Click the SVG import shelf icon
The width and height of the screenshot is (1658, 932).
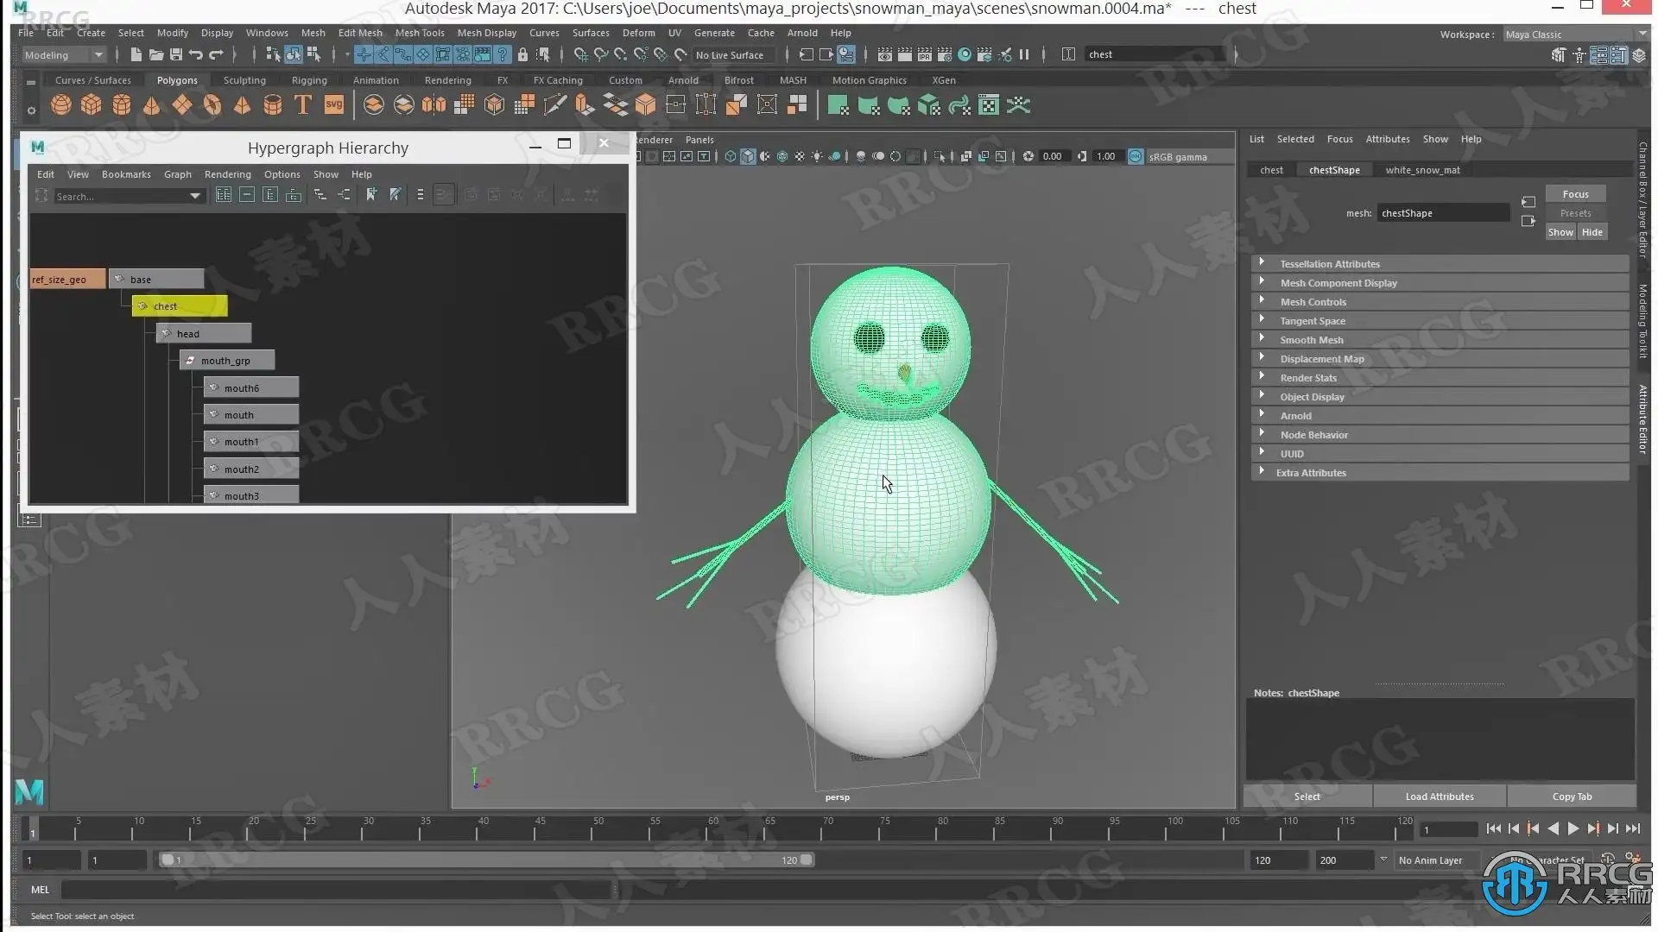coord(333,105)
